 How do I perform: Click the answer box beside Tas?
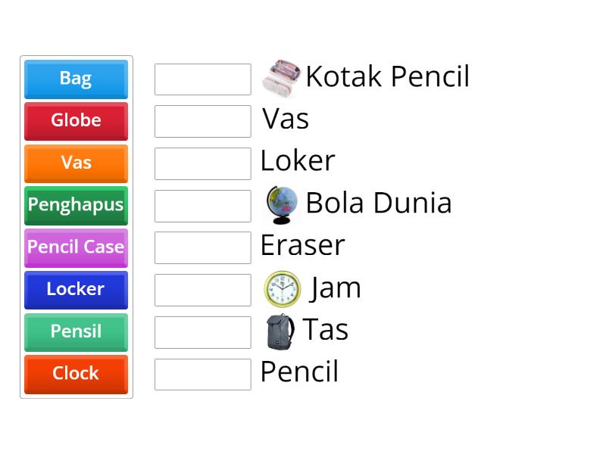point(202,332)
